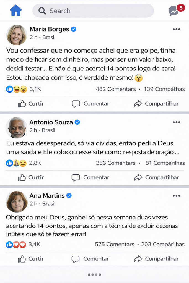The image size is (189, 283).
Task: Like Maria Borges's post with Curtir
Action: coord(31,104)
